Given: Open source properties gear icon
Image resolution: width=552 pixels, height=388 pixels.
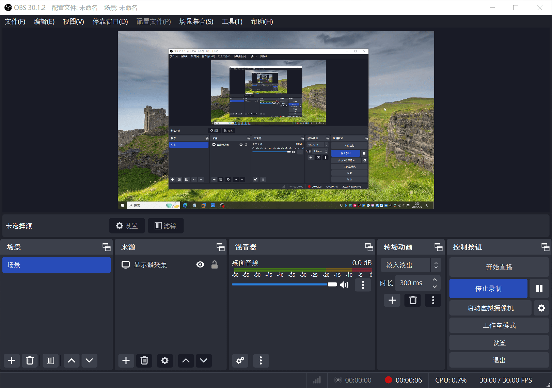Looking at the screenshot, I should point(165,360).
